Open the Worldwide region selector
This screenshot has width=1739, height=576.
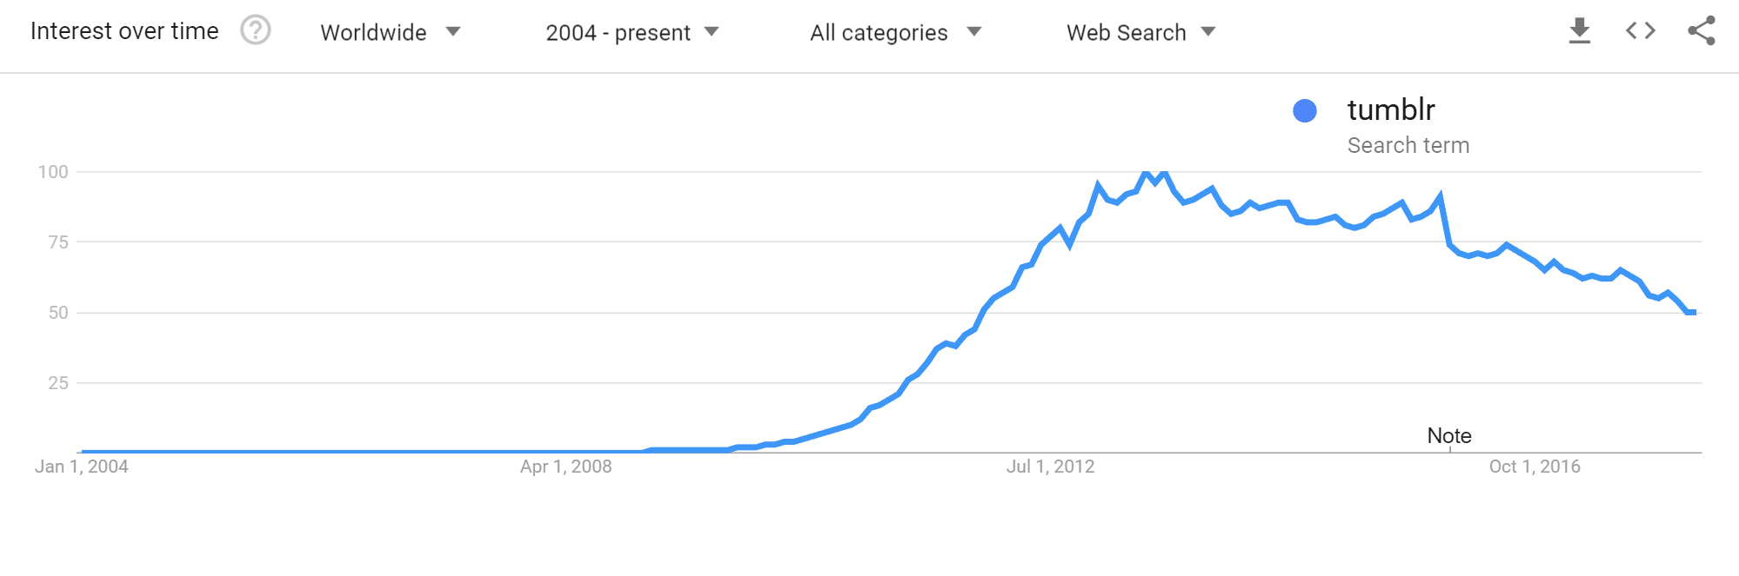point(373,32)
